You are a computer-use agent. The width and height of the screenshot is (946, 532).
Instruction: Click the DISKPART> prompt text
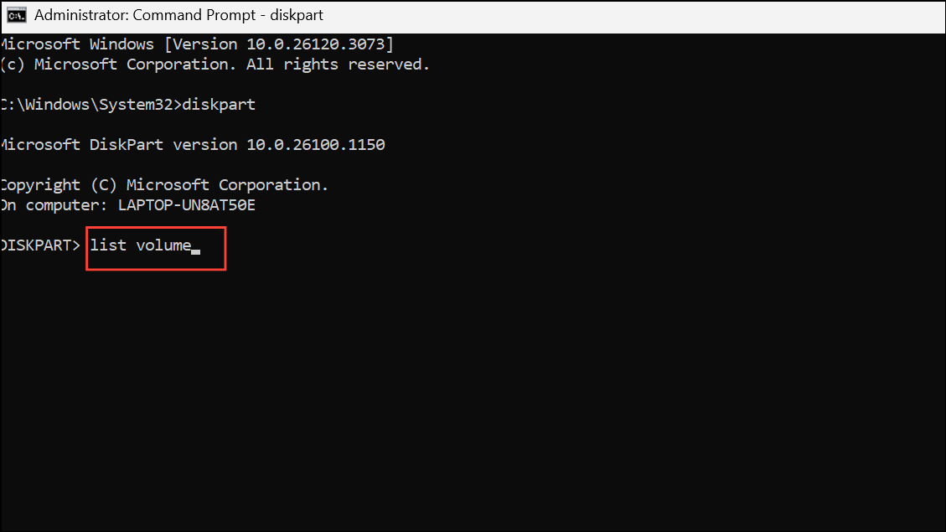pos(40,245)
